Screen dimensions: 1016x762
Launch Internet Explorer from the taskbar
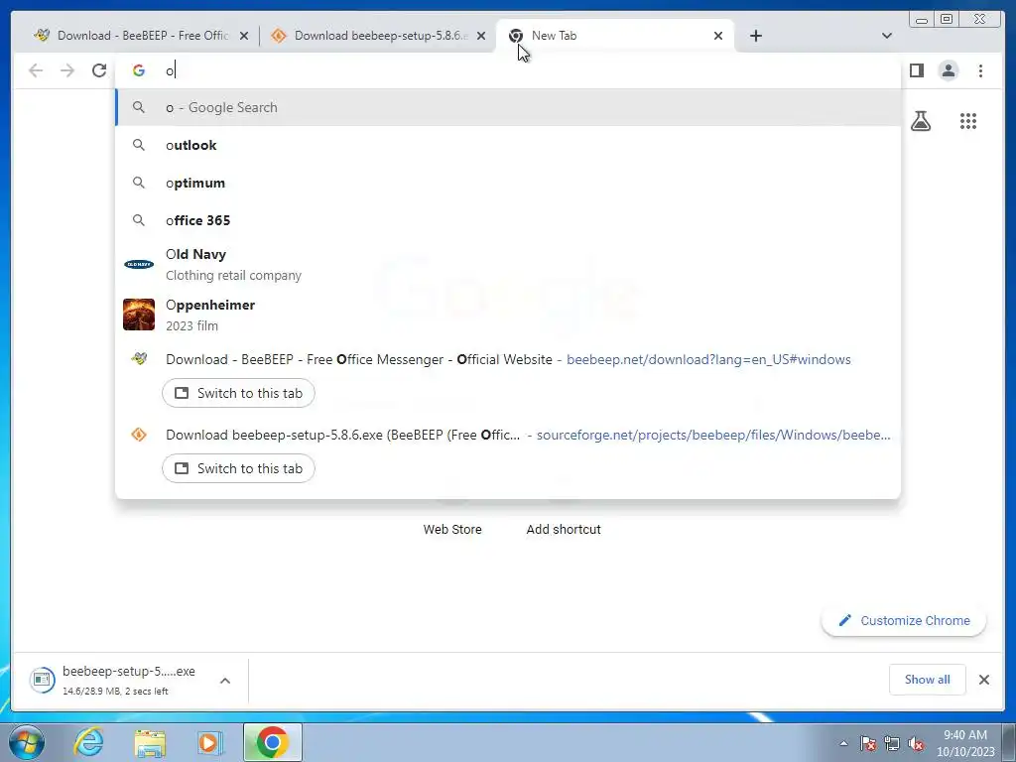[x=88, y=742]
